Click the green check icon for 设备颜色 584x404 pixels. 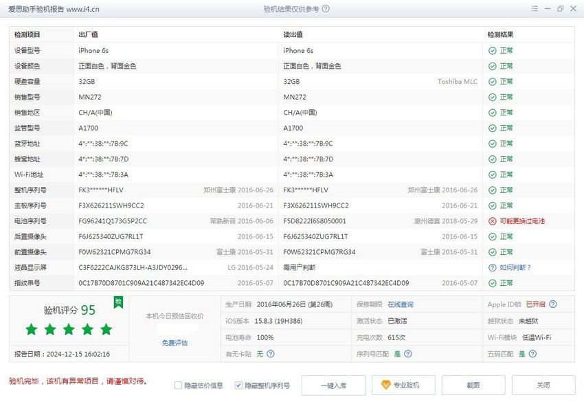493,66
